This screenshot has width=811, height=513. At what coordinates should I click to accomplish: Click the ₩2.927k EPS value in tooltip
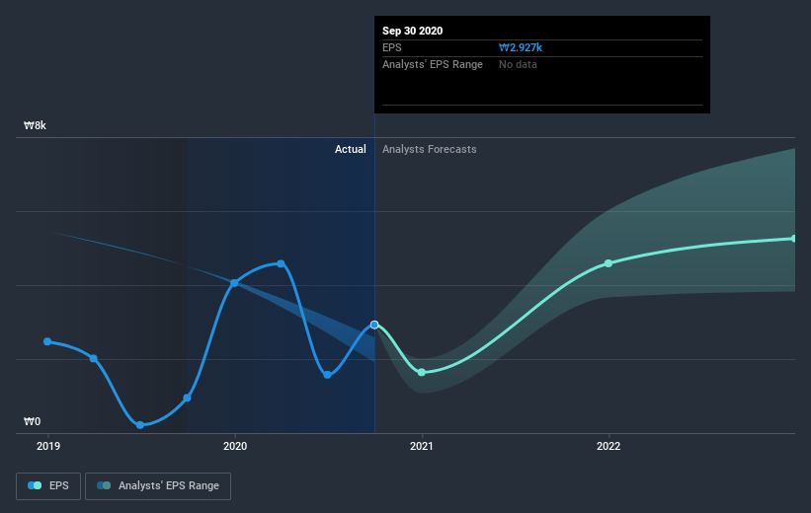pyautogui.click(x=521, y=47)
